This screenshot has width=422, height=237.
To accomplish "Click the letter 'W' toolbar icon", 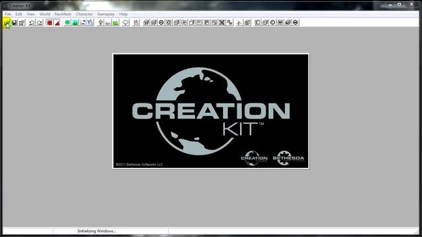I will point(280,22).
